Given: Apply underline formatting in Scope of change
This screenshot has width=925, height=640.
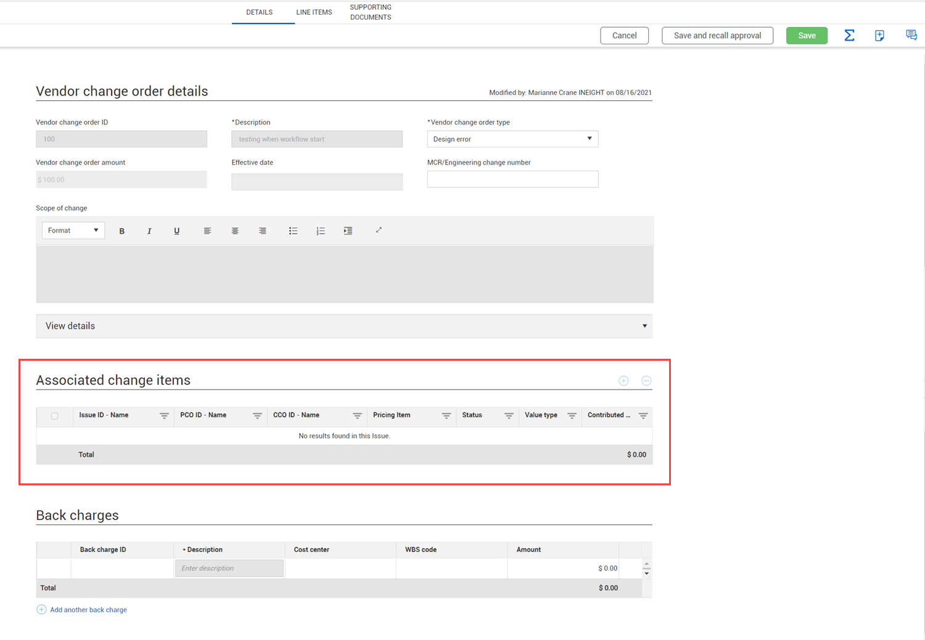Looking at the screenshot, I should click(177, 231).
